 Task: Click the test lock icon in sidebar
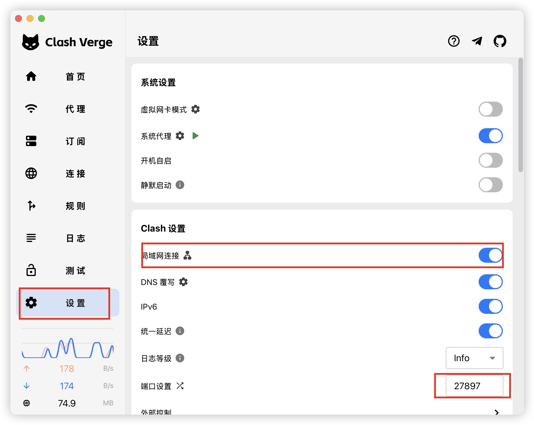(x=31, y=270)
